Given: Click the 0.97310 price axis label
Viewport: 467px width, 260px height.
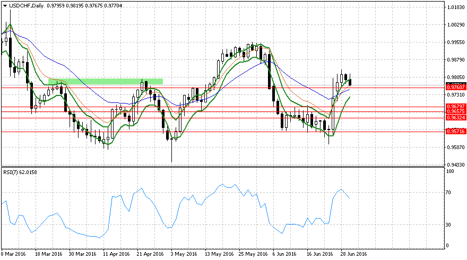Looking at the screenshot, I should (x=456, y=94).
